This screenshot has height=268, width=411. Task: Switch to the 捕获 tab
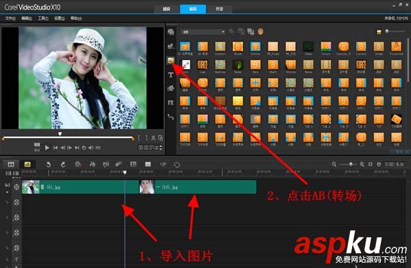click(166, 9)
